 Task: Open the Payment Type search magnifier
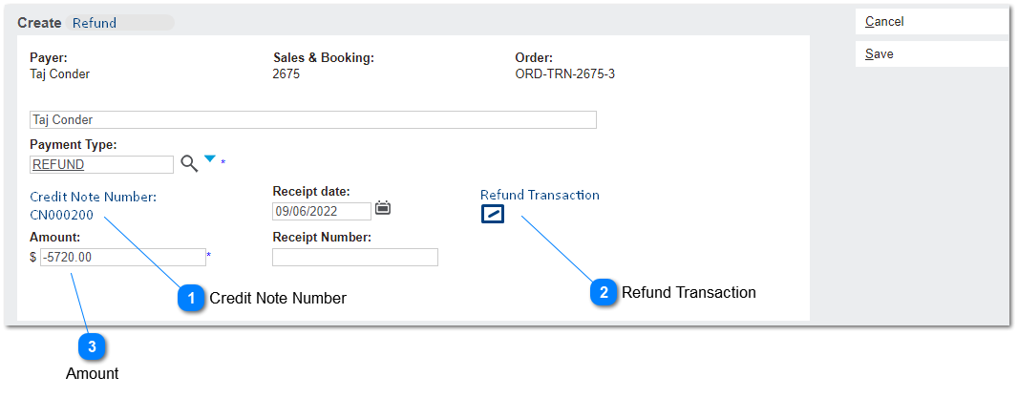coord(189,163)
